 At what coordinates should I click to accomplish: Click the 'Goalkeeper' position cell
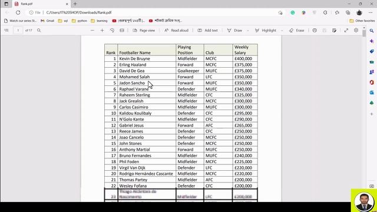pos(190,71)
